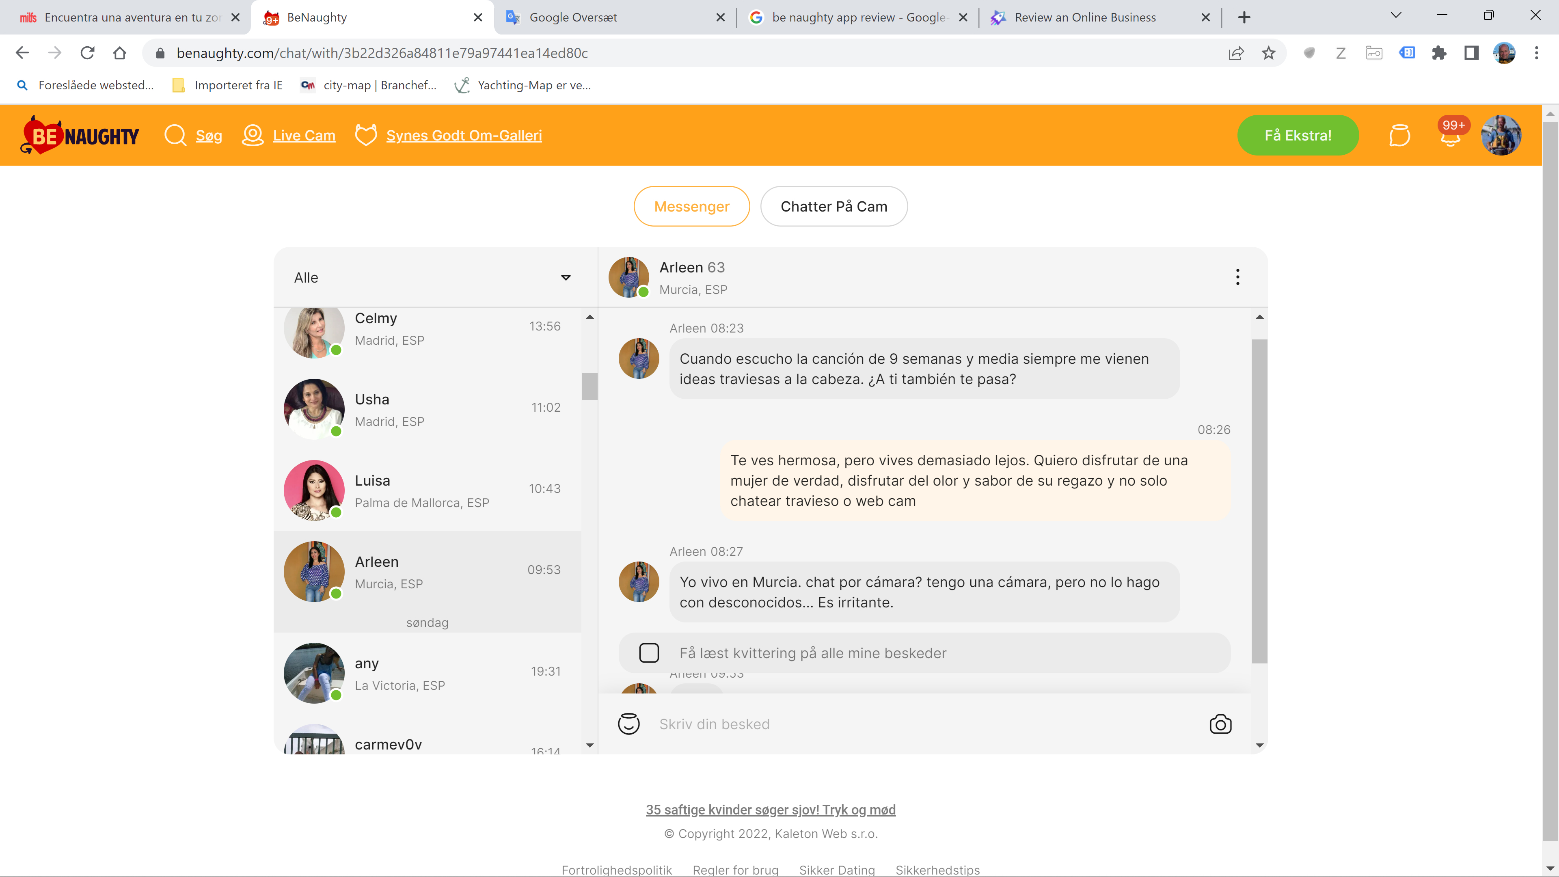Viewport: 1559px width, 877px height.
Task: Bookmark this page with star icon
Action: tap(1268, 53)
